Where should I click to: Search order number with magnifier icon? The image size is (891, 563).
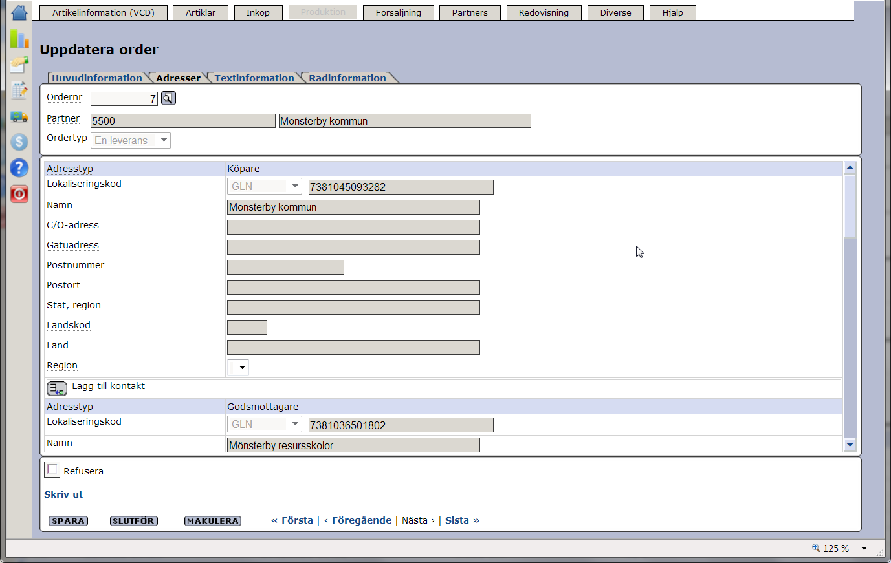[168, 98]
